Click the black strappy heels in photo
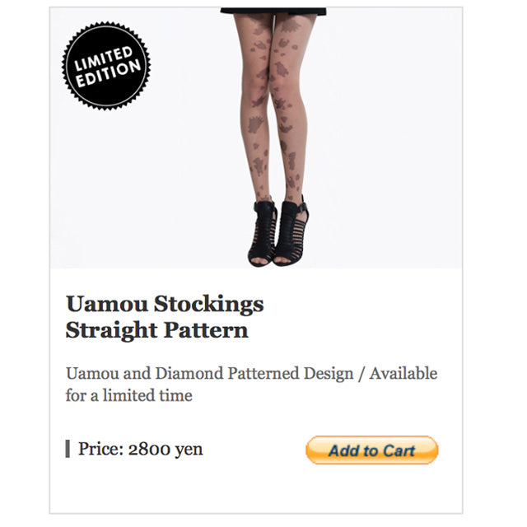 278,232
